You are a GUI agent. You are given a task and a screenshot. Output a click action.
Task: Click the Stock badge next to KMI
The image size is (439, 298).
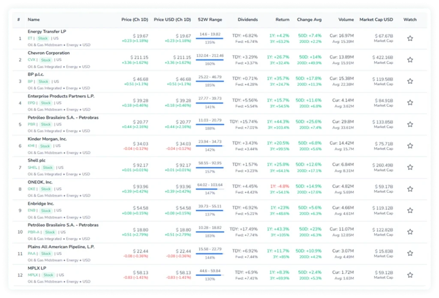click(46, 146)
